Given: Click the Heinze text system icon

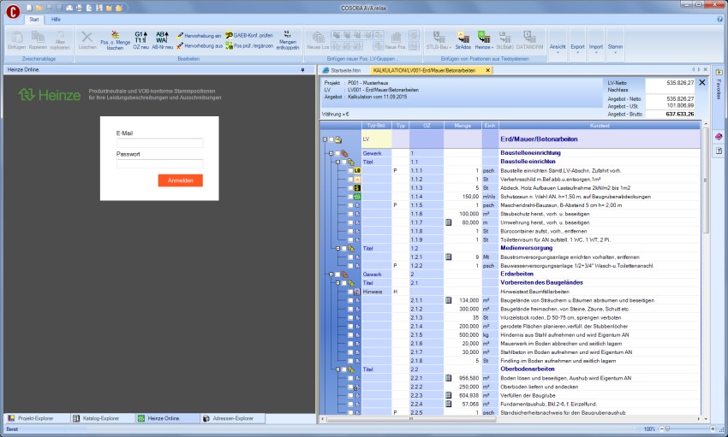Looking at the screenshot, I should point(483,41).
